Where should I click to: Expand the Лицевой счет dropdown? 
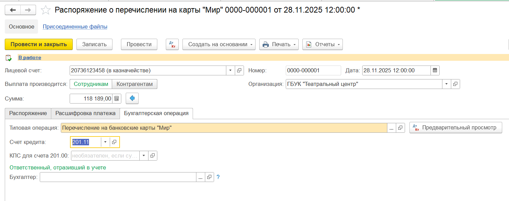coord(230,71)
